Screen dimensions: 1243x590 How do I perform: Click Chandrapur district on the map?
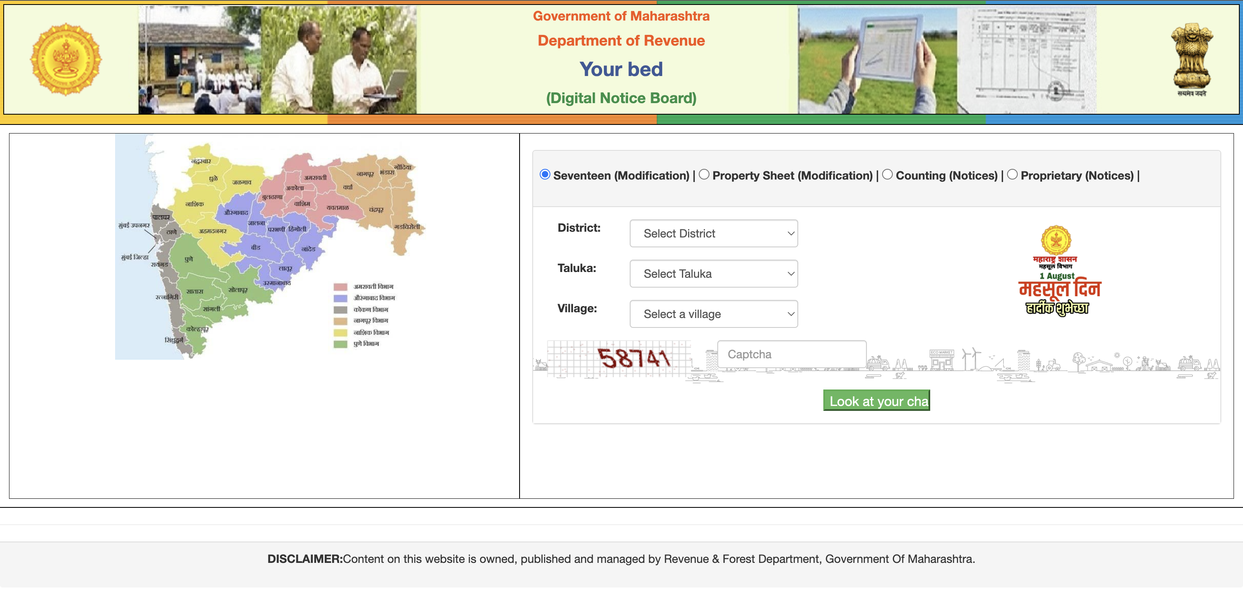376,210
